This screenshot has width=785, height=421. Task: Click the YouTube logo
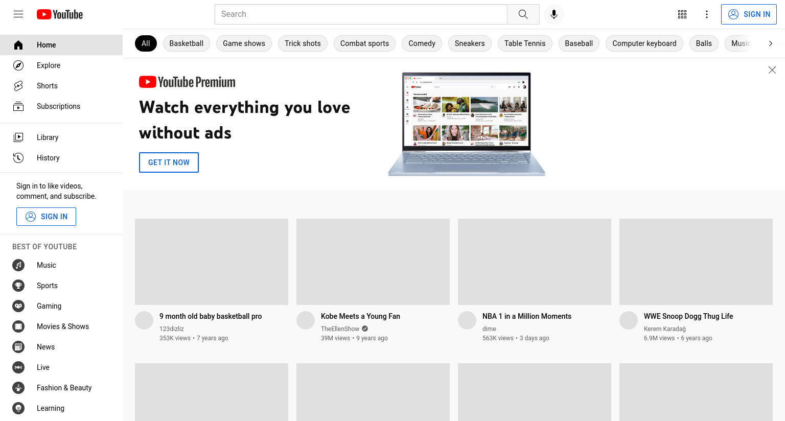click(x=60, y=14)
